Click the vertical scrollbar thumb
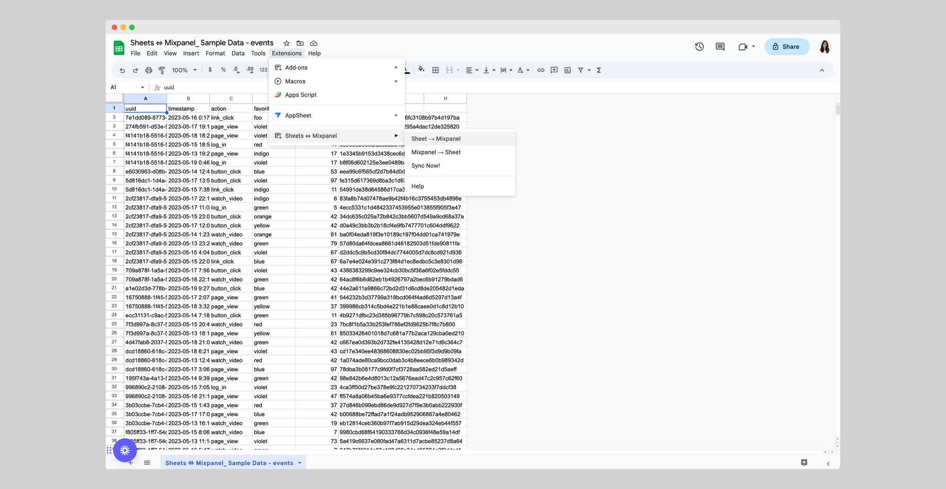Viewport: 946px width, 489px height. coord(838,110)
